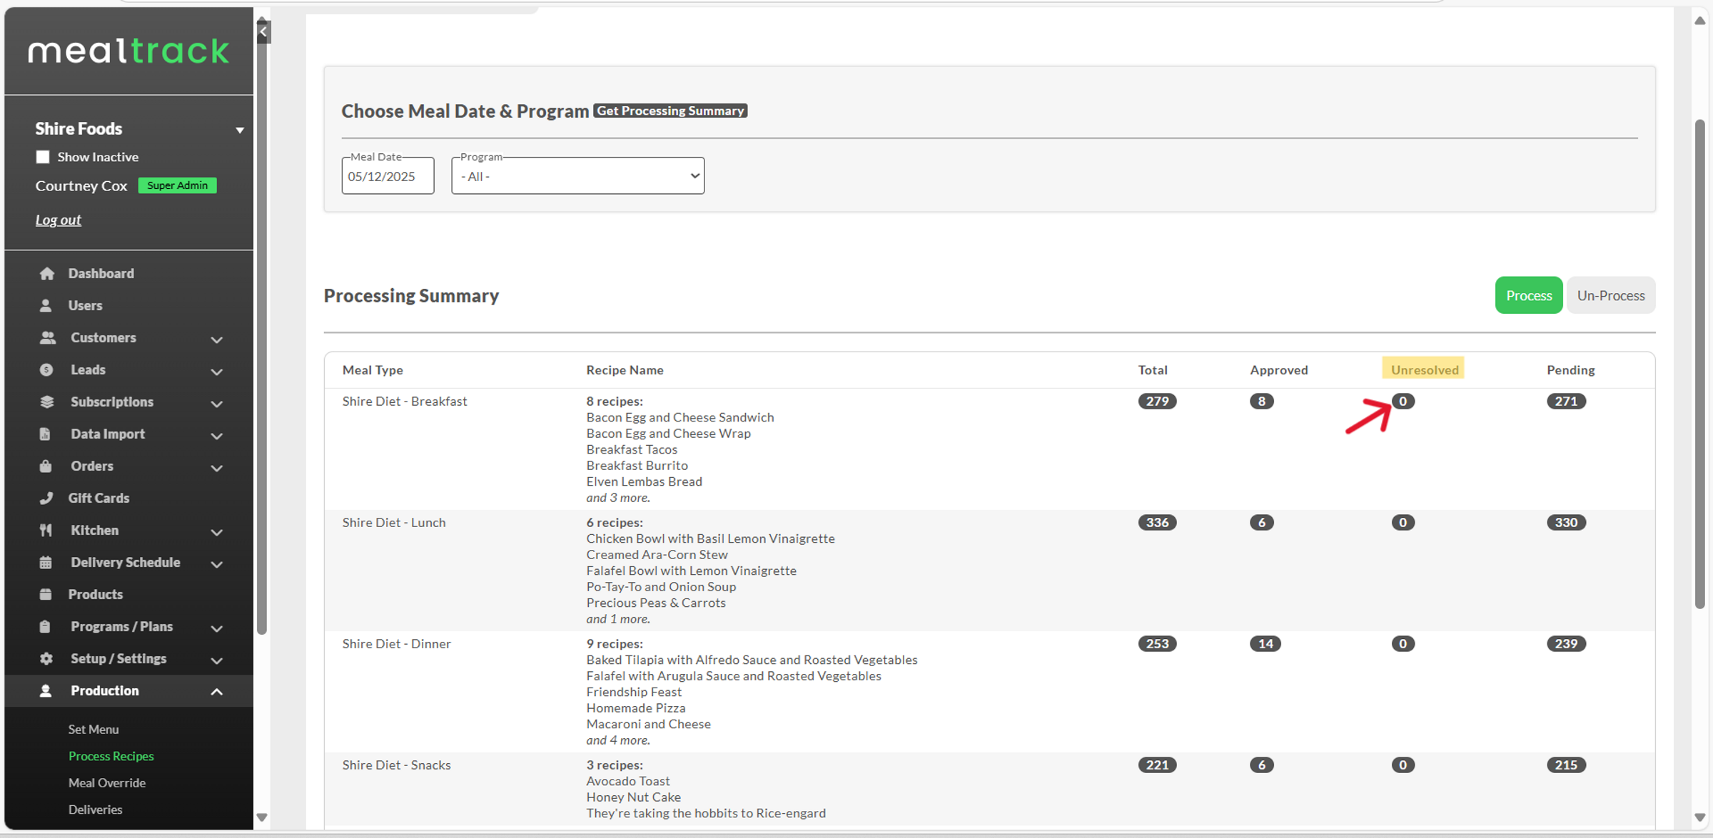
Task: Open the Set Menu page
Action: [x=94, y=729]
